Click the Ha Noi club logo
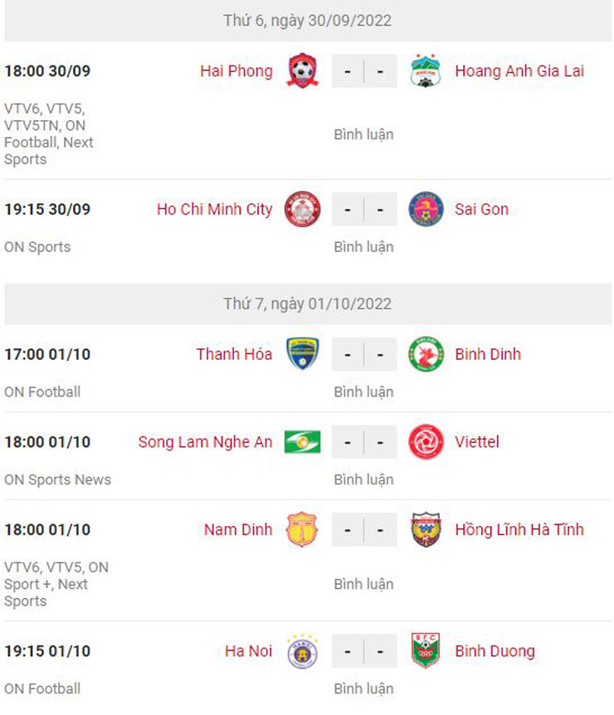This screenshot has width=614, height=715. coord(302,651)
